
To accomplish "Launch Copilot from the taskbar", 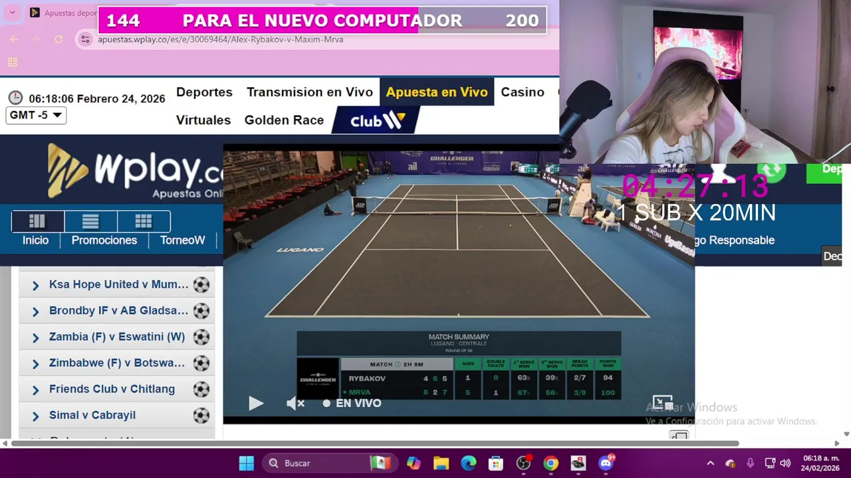I will tap(414, 463).
